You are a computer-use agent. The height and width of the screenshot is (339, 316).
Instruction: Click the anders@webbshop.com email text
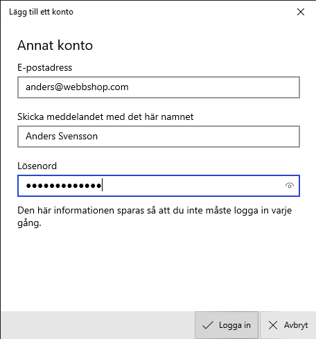tap(77, 87)
